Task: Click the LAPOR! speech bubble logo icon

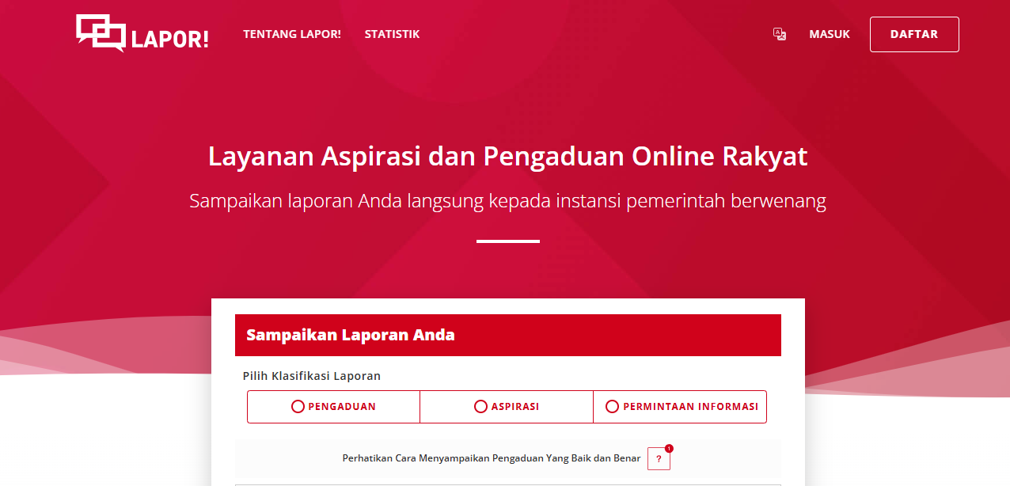Action: (101, 33)
